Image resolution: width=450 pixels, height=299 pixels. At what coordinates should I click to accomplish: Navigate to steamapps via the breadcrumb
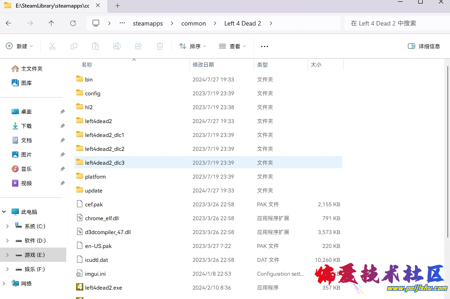tap(148, 23)
